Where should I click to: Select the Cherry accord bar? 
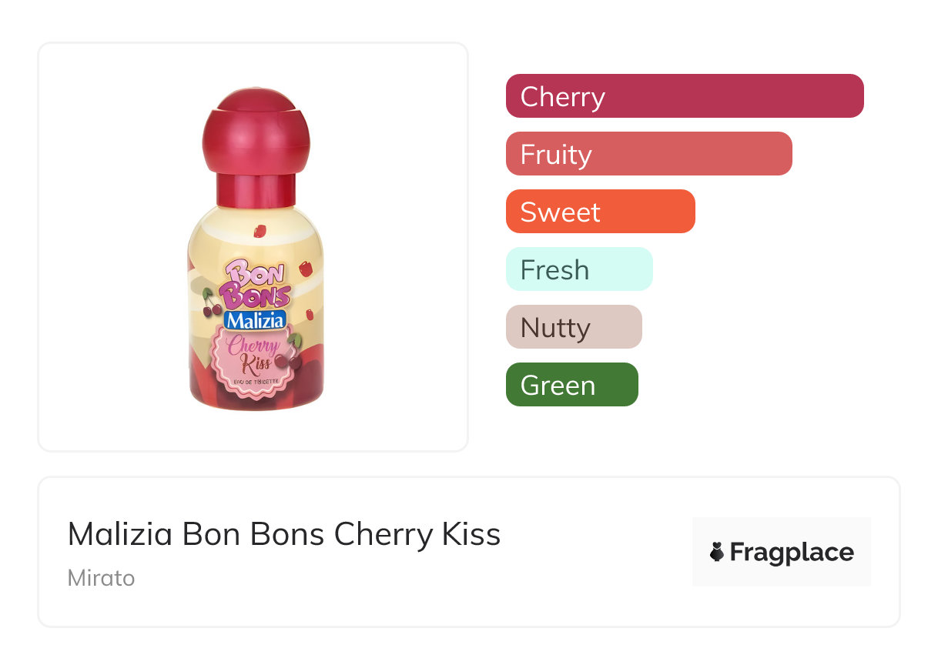pos(685,96)
